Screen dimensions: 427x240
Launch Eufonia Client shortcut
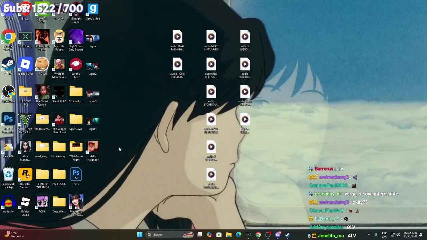pyautogui.click(x=76, y=68)
